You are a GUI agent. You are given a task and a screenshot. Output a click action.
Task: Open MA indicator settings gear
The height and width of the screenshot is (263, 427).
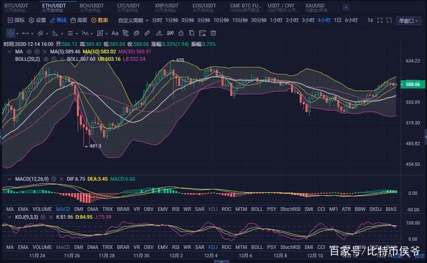click(x=37, y=51)
